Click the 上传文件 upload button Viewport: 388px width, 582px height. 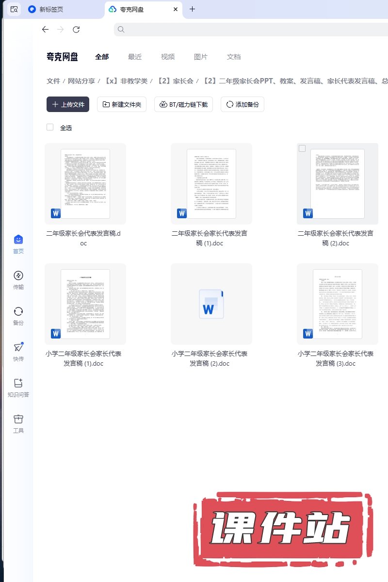coord(68,104)
